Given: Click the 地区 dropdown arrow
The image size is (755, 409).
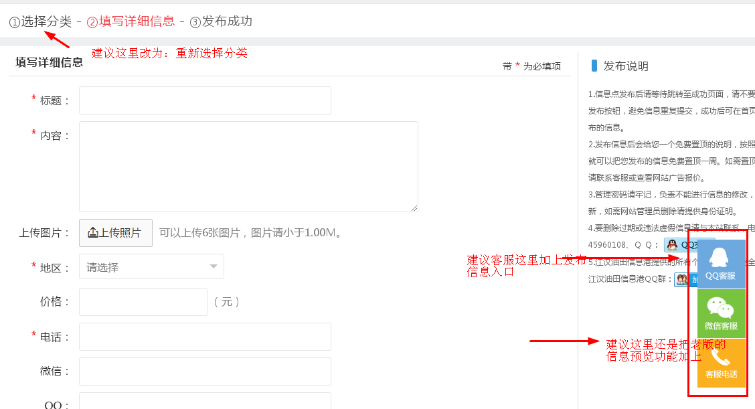Looking at the screenshot, I should [214, 266].
